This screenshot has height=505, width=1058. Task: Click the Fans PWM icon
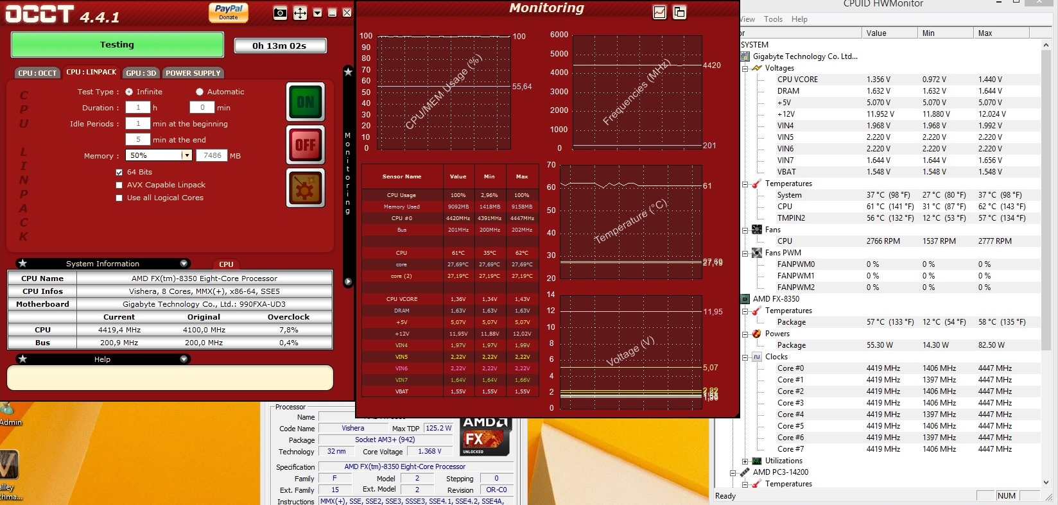(x=757, y=253)
